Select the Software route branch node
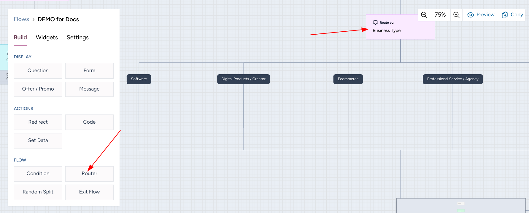The image size is (529, 213). (139, 79)
